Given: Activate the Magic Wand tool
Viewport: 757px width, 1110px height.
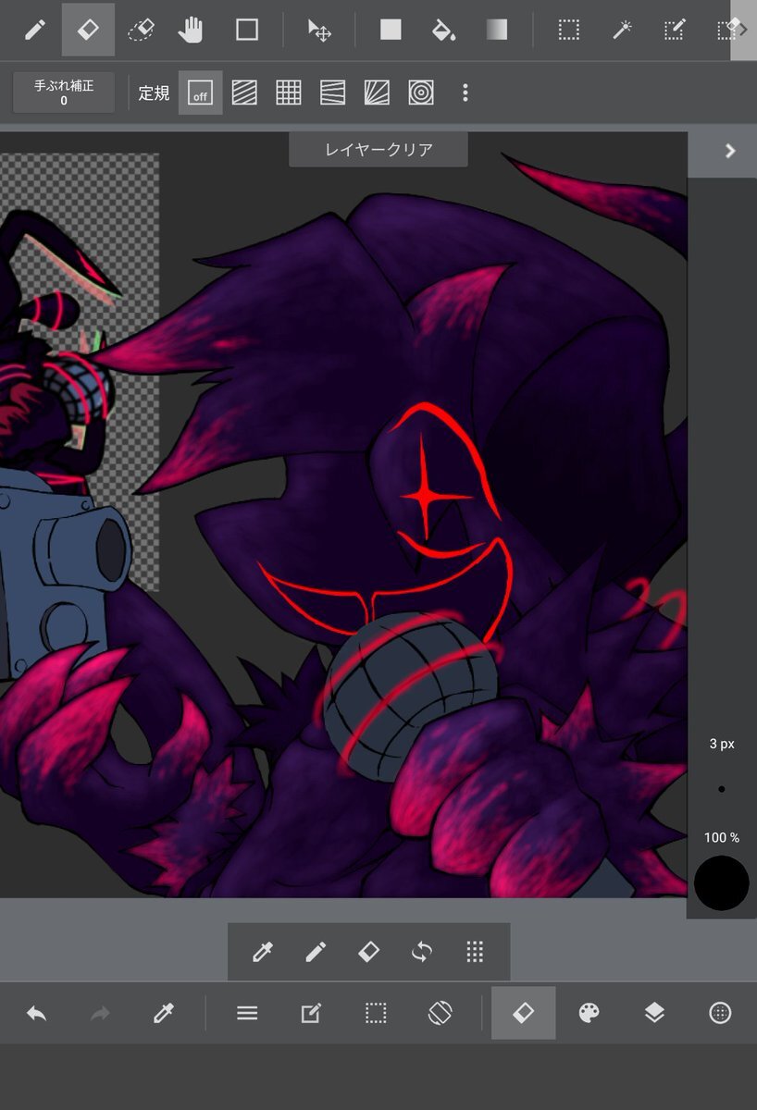Looking at the screenshot, I should 622,30.
